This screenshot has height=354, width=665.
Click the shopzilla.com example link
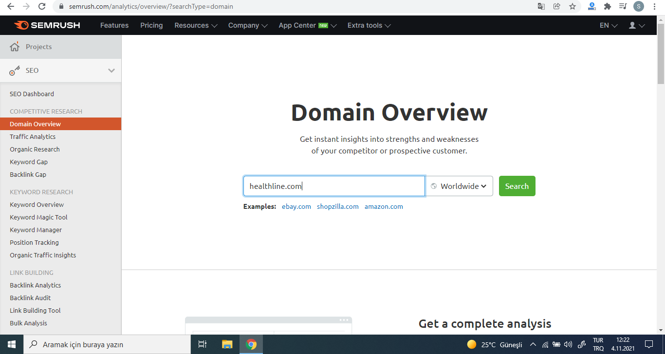[338, 206]
